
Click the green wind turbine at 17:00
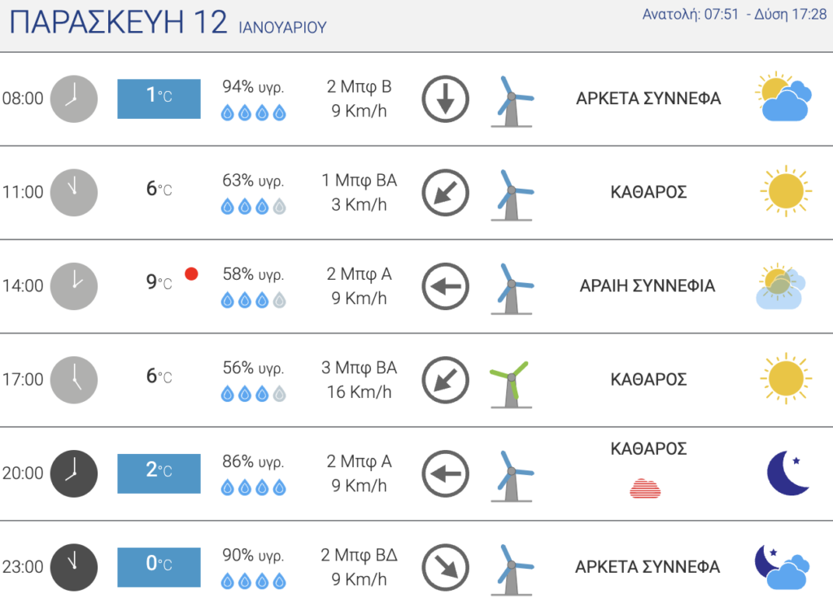coord(511,385)
